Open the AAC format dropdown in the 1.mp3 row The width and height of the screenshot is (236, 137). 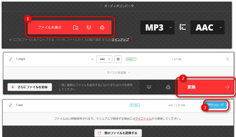(x=104, y=59)
